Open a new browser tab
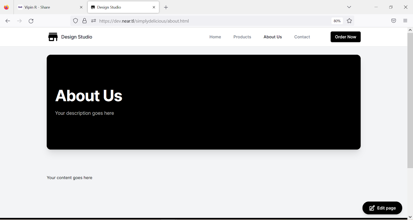This screenshot has height=220, width=413. [166, 7]
